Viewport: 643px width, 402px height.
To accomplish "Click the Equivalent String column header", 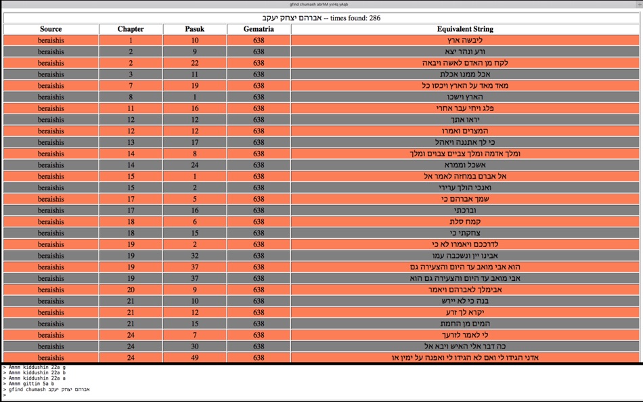I will [x=465, y=29].
